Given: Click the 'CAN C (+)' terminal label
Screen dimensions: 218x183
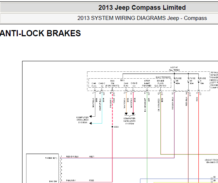Looking at the screenshot, I should click(94, 84).
